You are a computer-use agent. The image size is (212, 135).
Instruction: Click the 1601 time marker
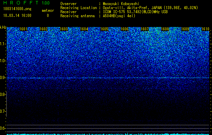(x=23, y=29)
